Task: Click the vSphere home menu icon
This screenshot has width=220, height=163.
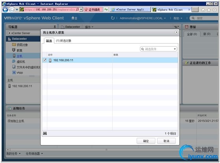Action: (74, 18)
